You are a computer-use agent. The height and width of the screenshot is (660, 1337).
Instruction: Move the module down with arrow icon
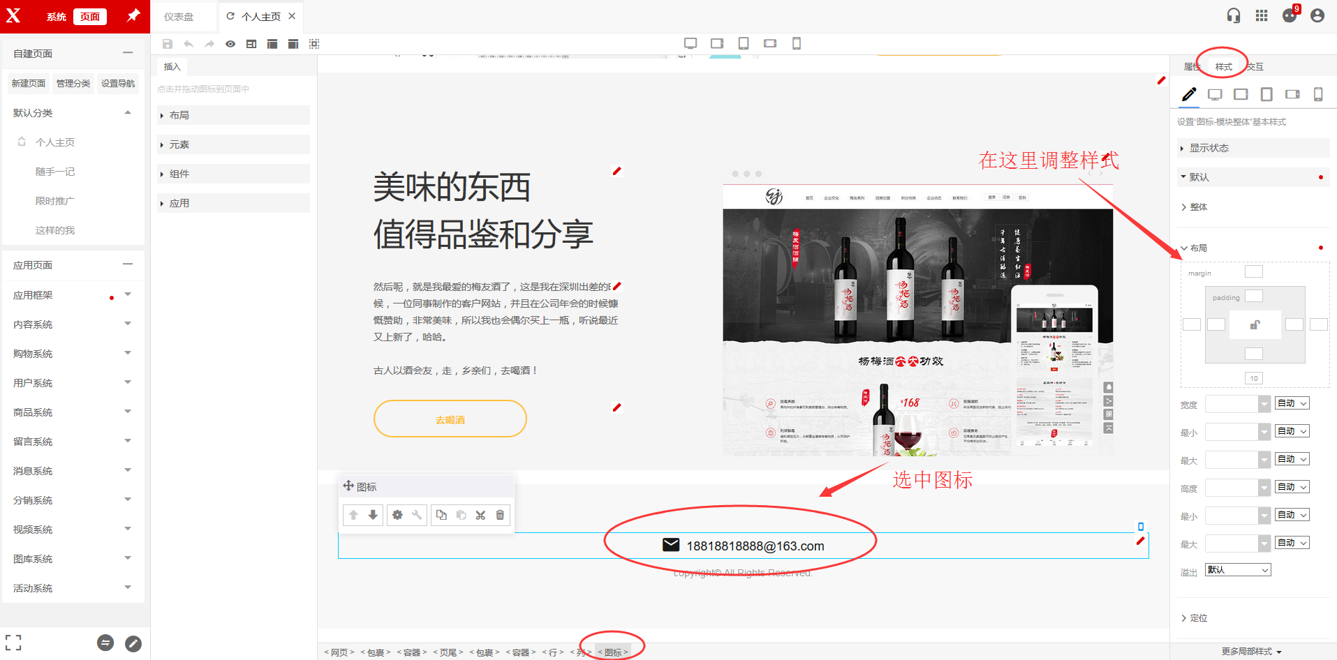click(373, 515)
